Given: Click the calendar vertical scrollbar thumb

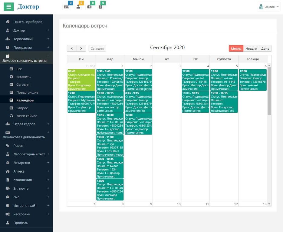Looking at the screenshot, I should coord(269,91).
